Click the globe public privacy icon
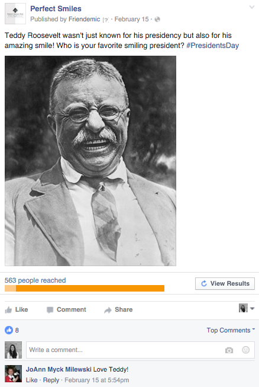The width and height of the screenshot is (259, 387). pos(157,19)
